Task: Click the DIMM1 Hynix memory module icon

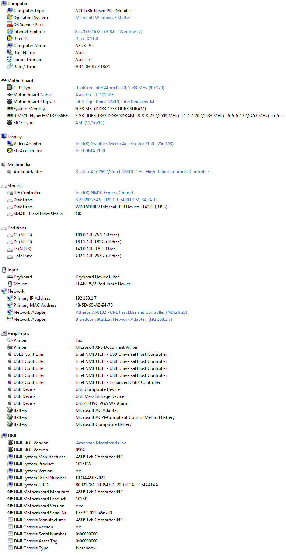Action: (10, 115)
